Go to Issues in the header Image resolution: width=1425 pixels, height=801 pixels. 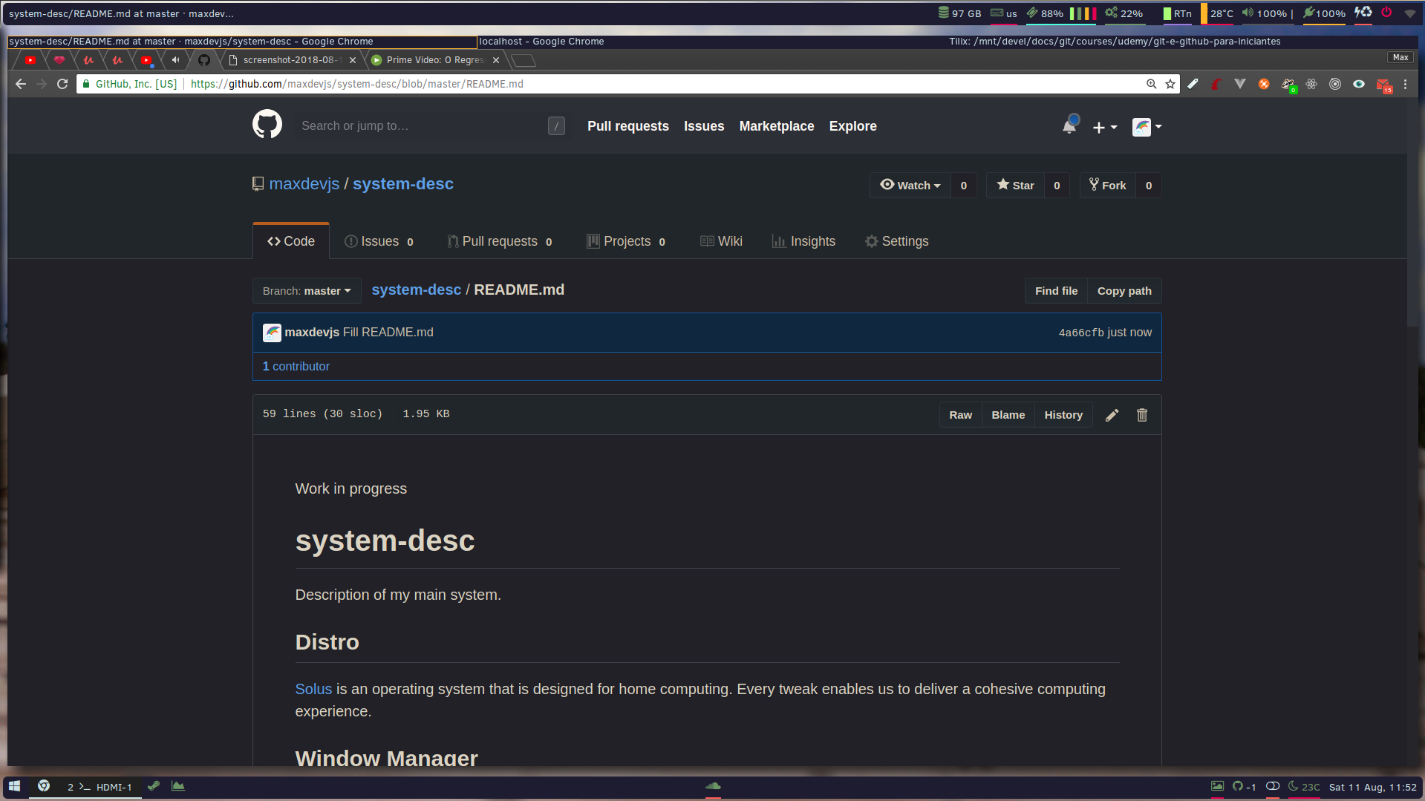704,126
